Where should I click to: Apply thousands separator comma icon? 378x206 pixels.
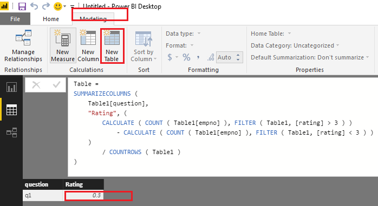[198, 57]
